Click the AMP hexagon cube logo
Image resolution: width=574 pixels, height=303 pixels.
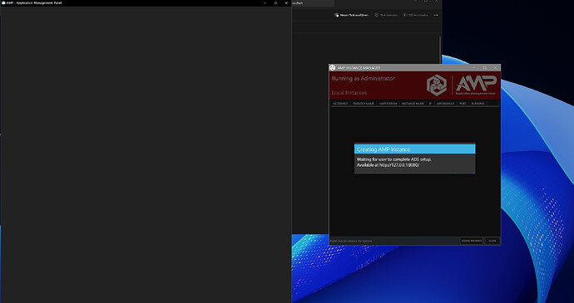[437, 86]
